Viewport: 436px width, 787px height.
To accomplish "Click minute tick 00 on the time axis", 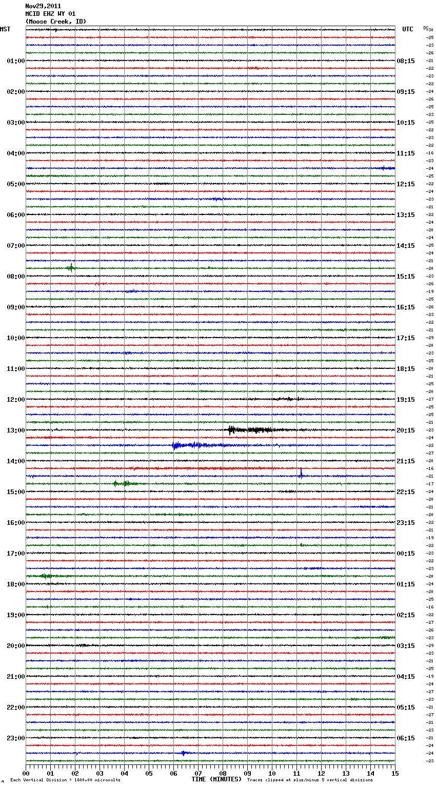I will pos(26,773).
